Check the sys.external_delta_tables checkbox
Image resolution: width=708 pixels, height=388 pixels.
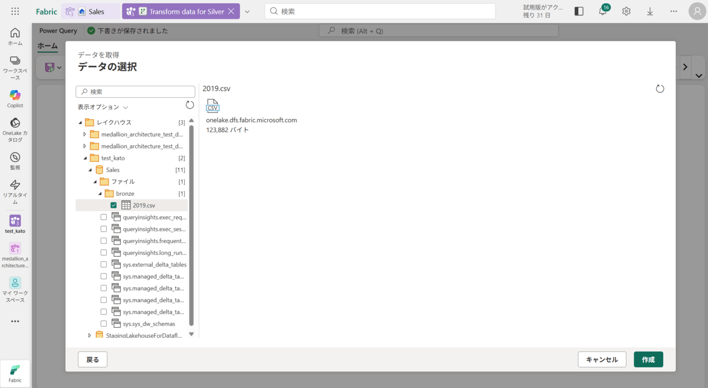pyautogui.click(x=103, y=265)
